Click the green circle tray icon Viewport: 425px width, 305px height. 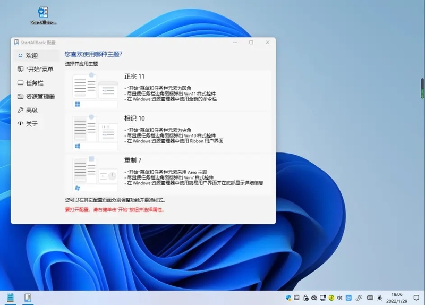coord(331,298)
